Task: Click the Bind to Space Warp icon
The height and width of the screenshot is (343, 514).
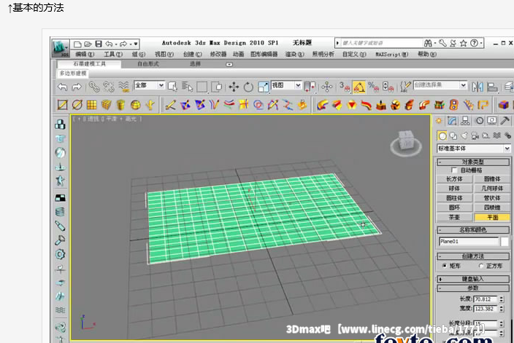Action: click(123, 87)
